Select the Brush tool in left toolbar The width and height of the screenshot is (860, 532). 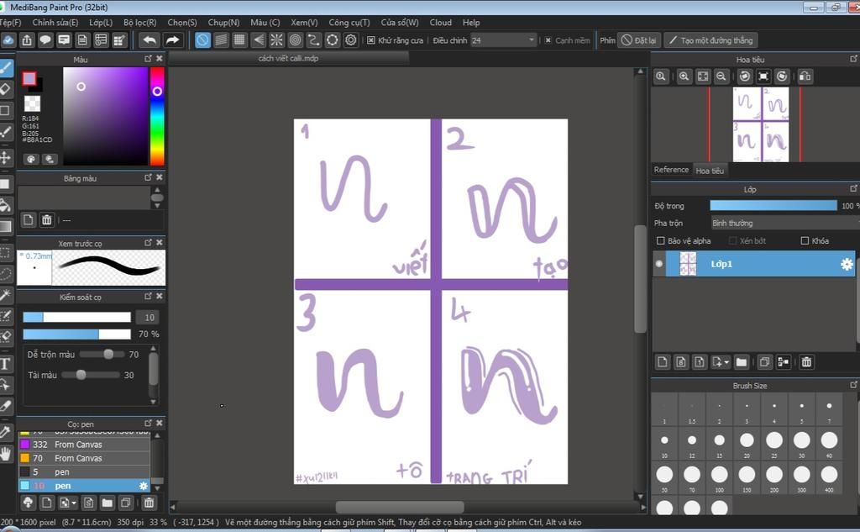click(6, 67)
